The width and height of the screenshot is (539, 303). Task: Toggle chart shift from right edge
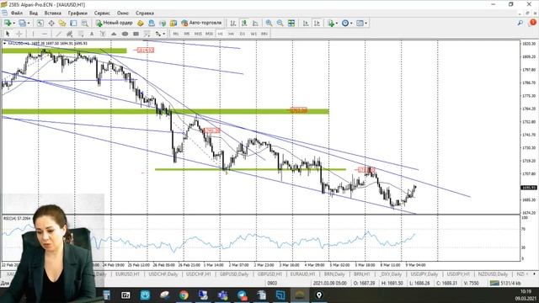tap(317, 23)
